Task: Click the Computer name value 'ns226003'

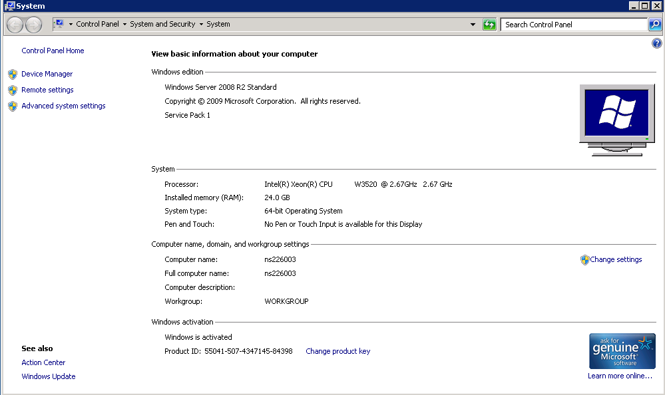Action: pyautogui.click(x=280, y=259)
